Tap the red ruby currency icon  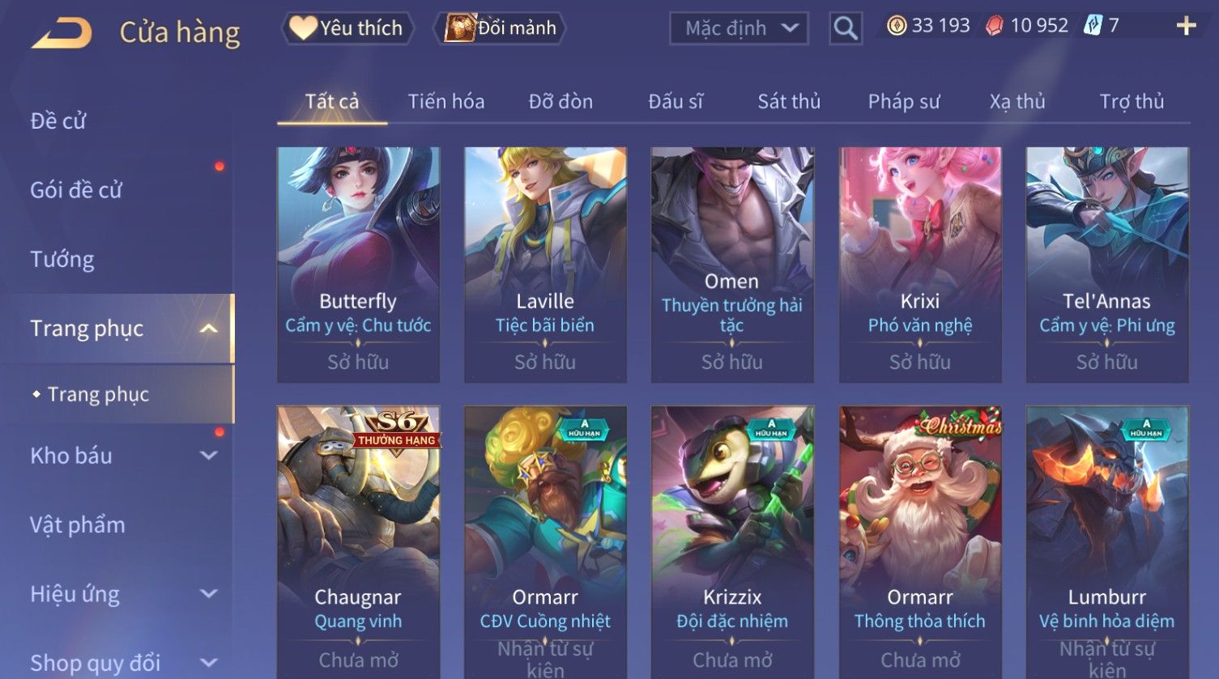[x=994, y=26]
